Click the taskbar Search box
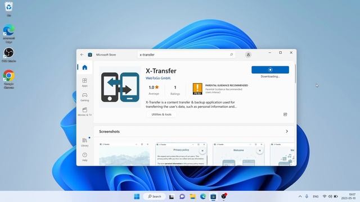 tap(154, 196)
